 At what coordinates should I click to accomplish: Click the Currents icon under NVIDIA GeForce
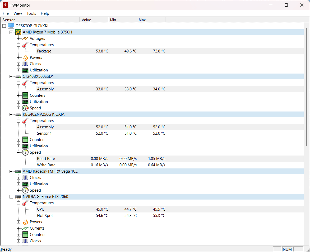pyautogui.click(x=25, y=228)
